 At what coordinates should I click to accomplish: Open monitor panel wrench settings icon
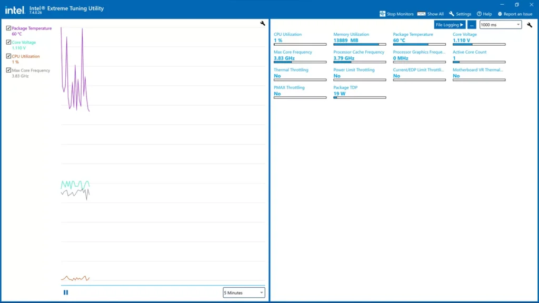[x=530, y=25]
